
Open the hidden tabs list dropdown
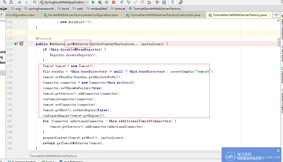pos(276,15)
